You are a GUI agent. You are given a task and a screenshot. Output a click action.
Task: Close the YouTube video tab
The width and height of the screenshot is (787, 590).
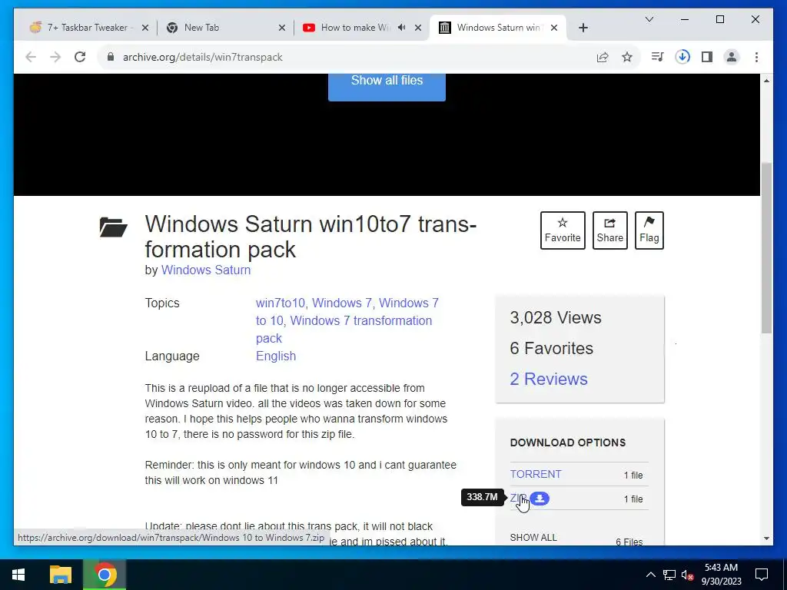point(418,28)
